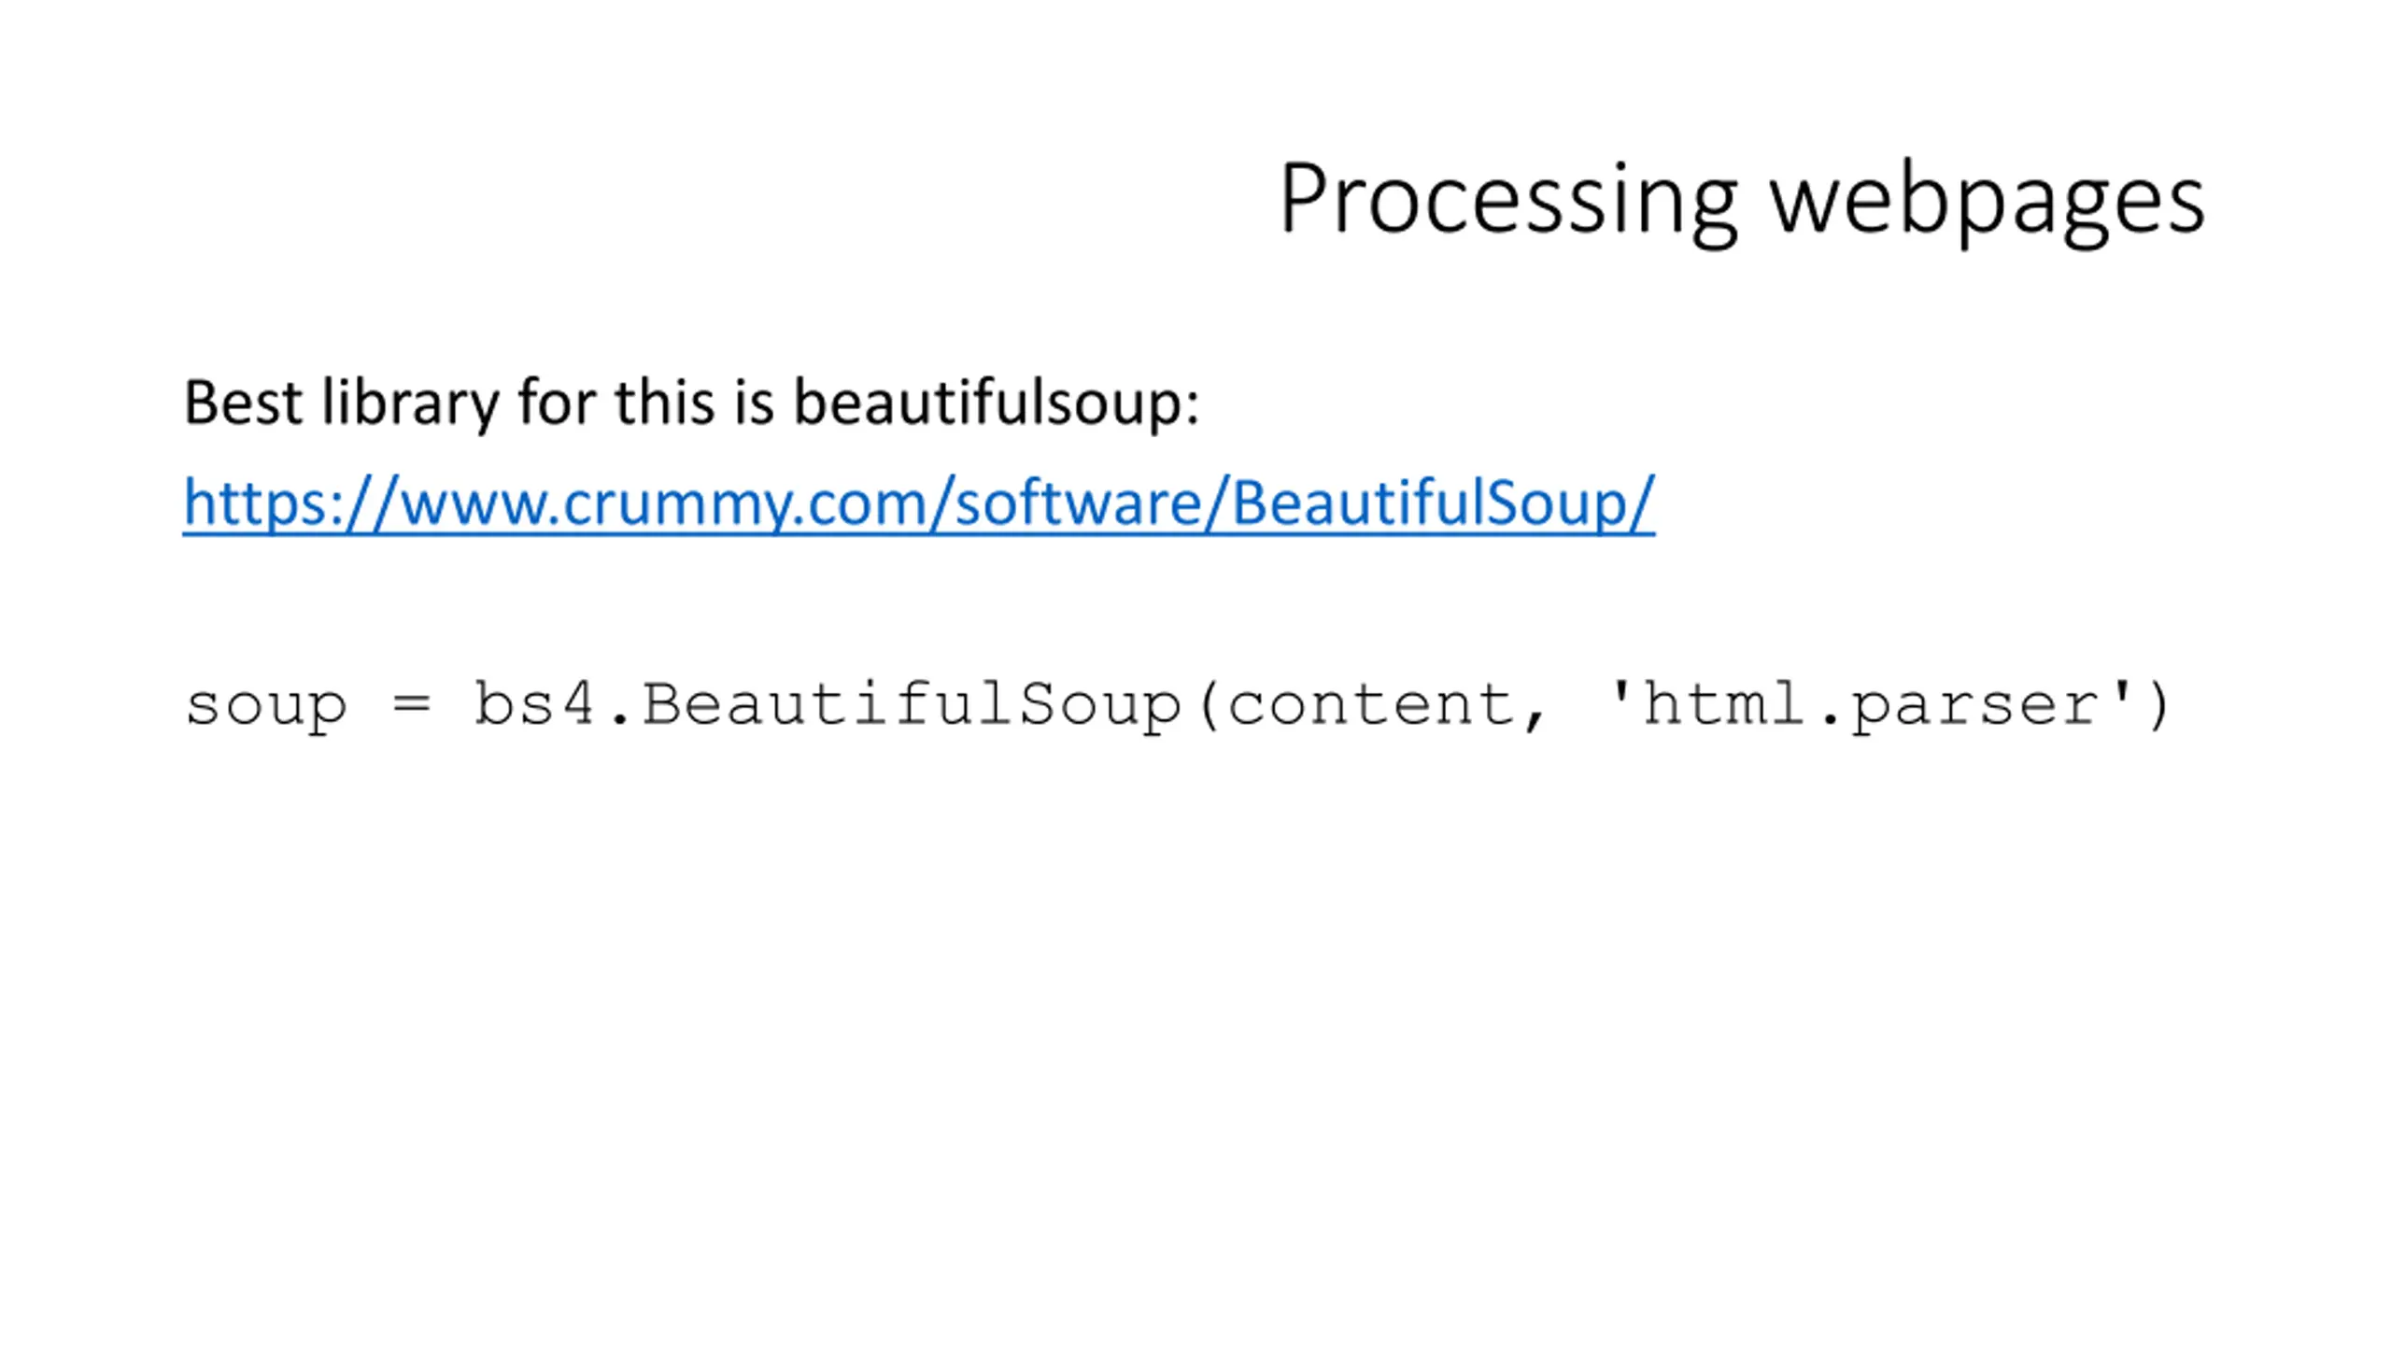Click the word "Processing" in the title
This screenshot has height=1345, width=2391.
coord(1509,199)
